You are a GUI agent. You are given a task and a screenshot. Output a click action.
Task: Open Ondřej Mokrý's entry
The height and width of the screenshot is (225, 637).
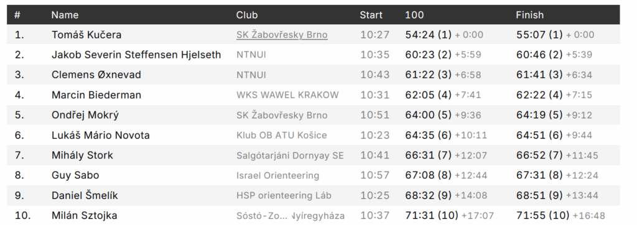pos(85,115)
